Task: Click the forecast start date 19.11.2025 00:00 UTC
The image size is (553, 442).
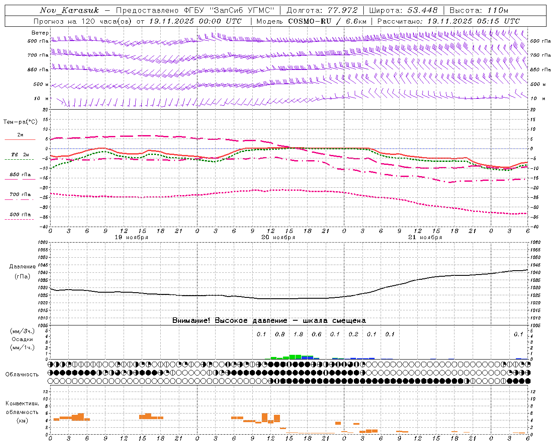Action: pyautogui.click(x=195, y=21)
